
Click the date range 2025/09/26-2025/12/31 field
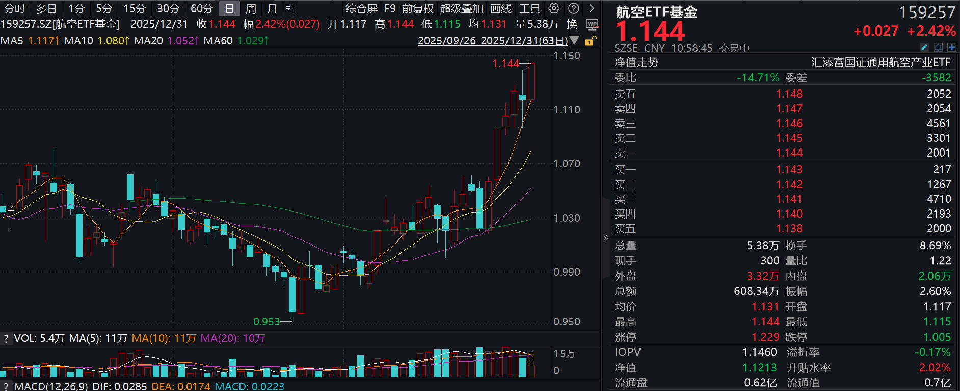[492, 40]
